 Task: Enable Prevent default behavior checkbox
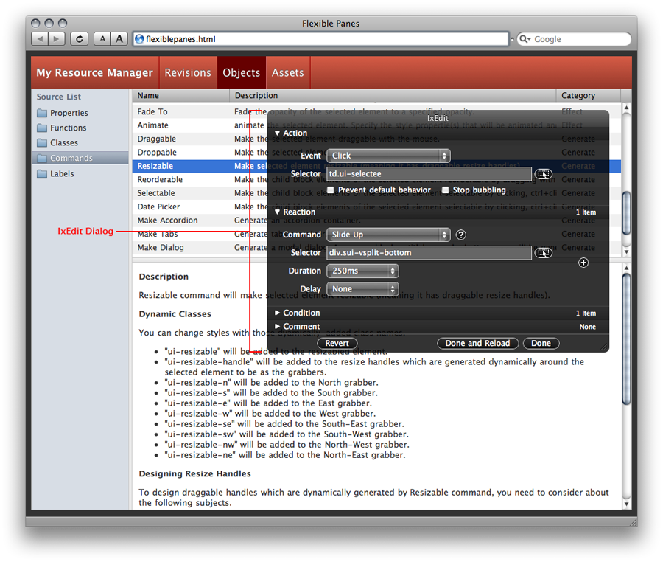(x=331, y=190)
